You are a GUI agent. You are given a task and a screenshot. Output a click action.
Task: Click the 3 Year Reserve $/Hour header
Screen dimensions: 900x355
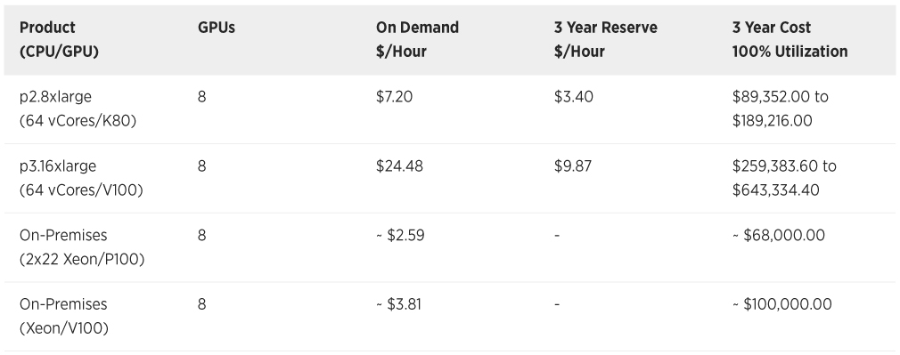(606, 39)
